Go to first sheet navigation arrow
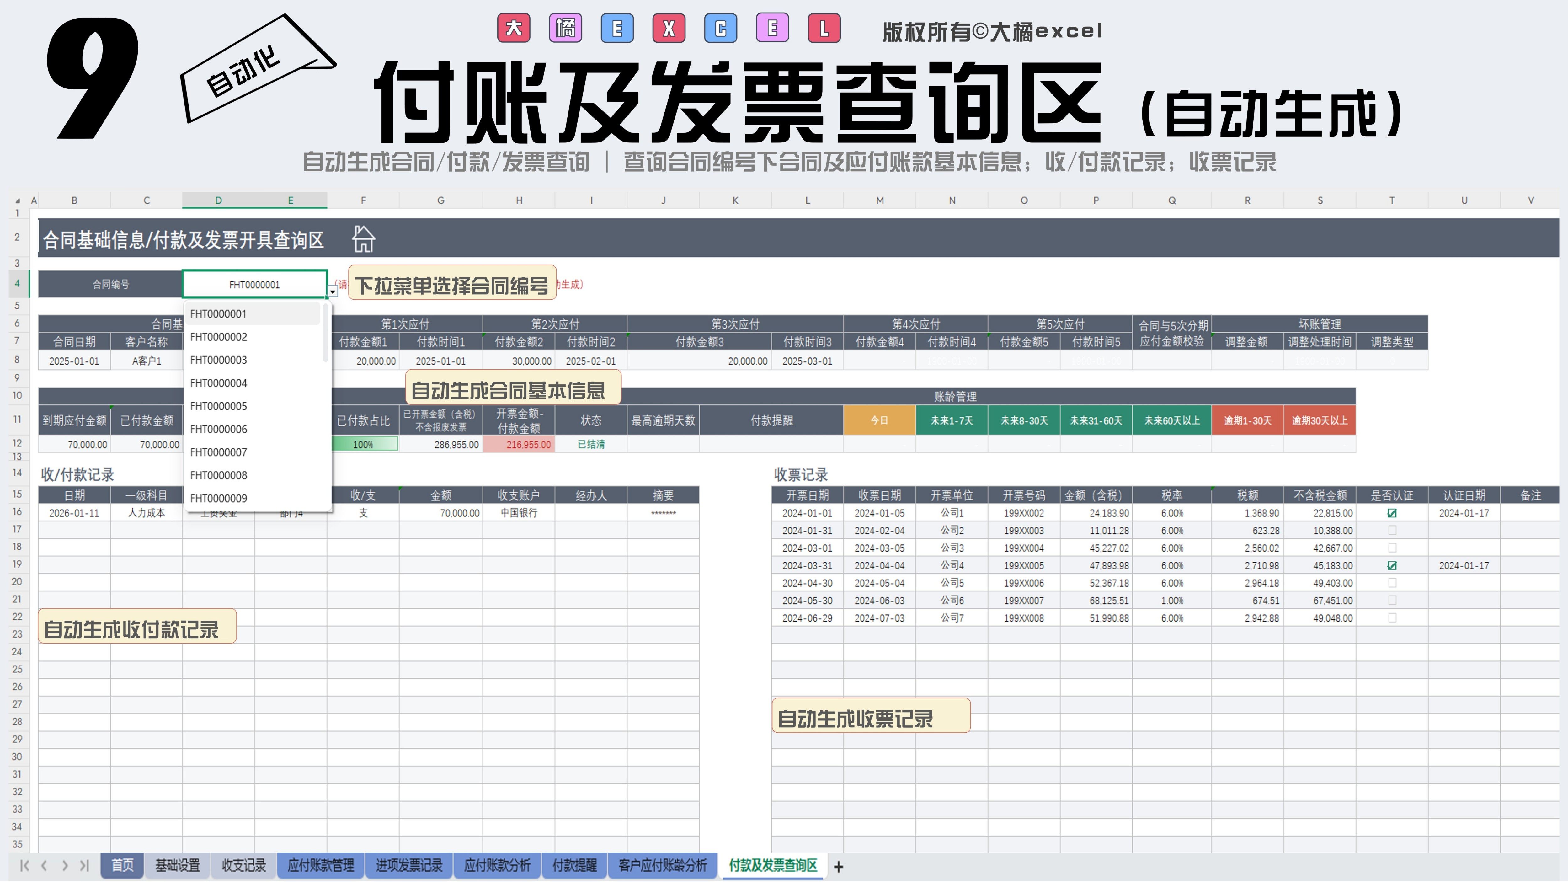 tap(24, 865)
